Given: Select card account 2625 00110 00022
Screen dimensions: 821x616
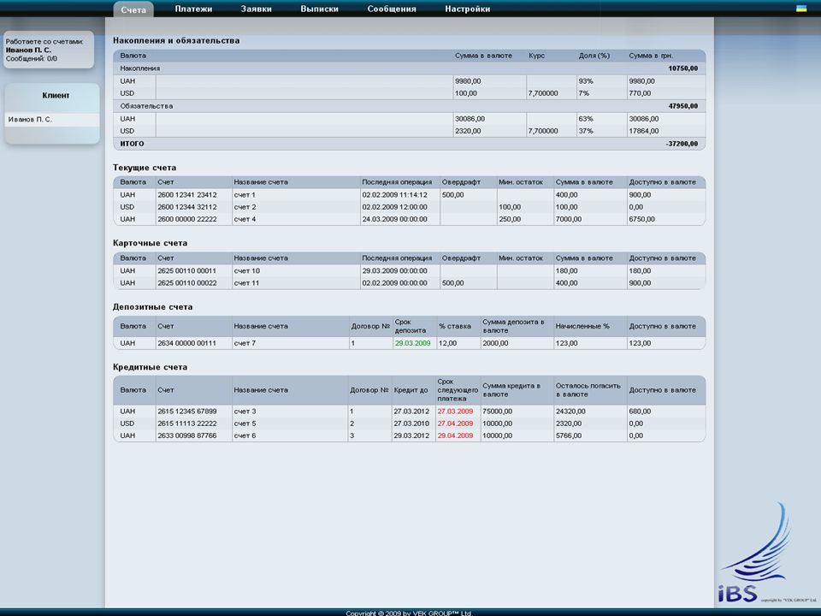Looking at the screenshot, I should click(187, 283).
